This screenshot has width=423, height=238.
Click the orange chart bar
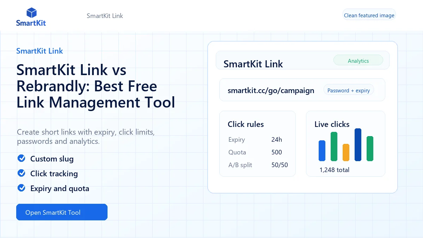click(346, 152)
